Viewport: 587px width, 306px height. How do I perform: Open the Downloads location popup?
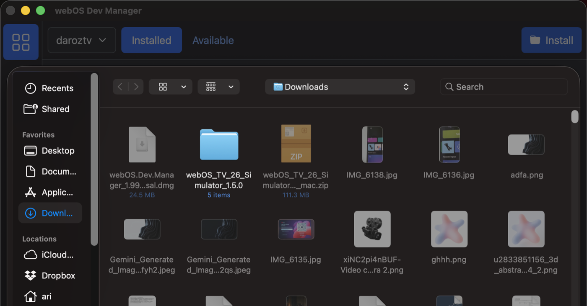point(340,87)
